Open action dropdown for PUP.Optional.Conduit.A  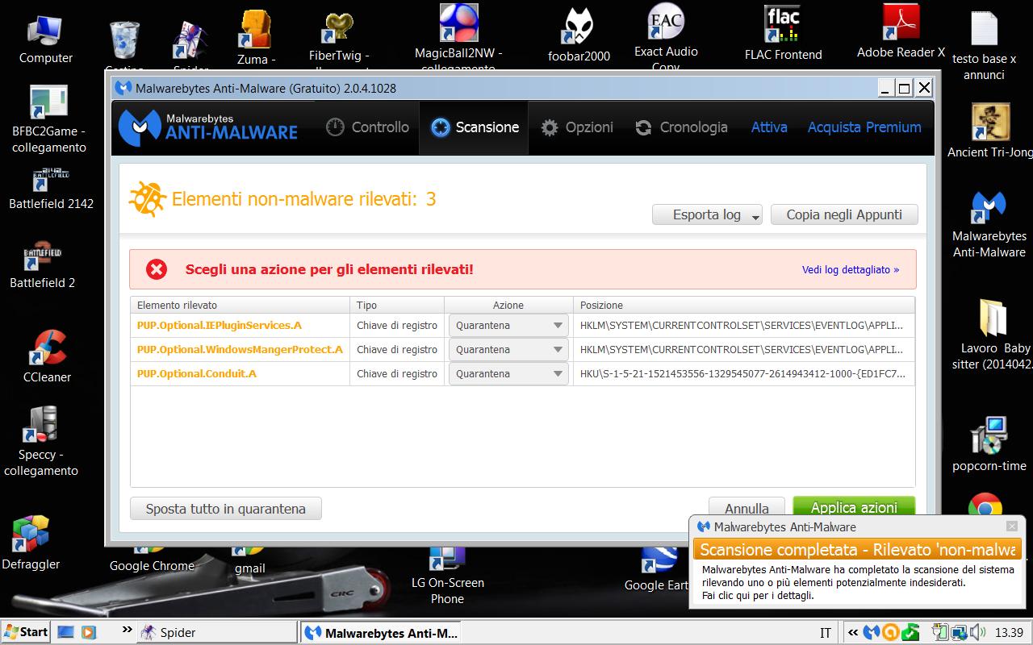pyautogui.click(x=508, y=374)
